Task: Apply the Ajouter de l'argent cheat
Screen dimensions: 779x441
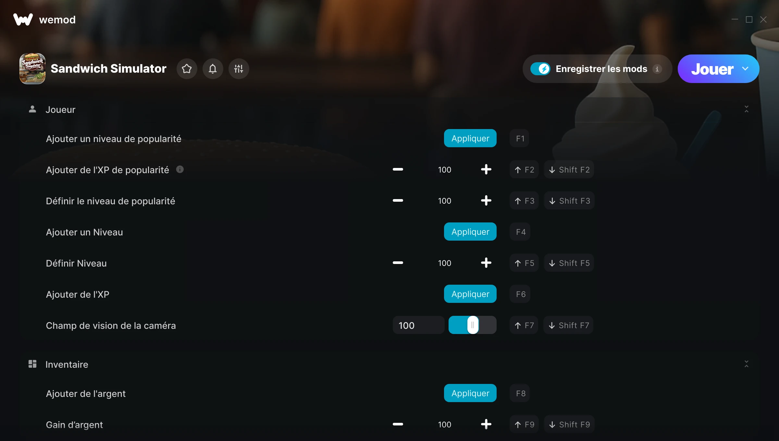Action: click(470, 393)
